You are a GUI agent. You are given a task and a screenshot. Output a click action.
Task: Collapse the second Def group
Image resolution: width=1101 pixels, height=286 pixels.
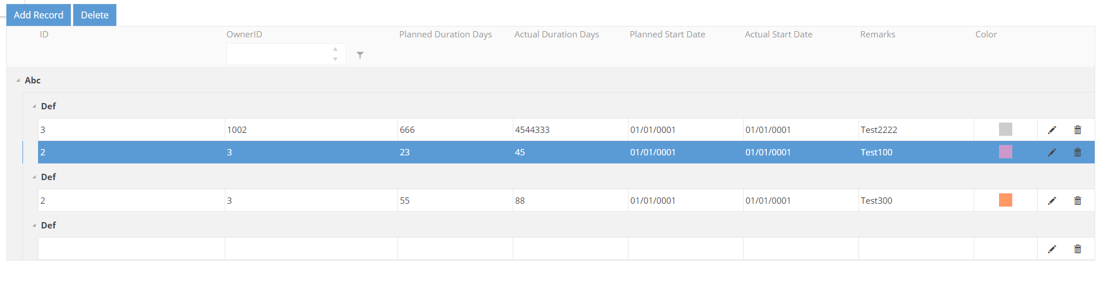(x=34, y=177)
